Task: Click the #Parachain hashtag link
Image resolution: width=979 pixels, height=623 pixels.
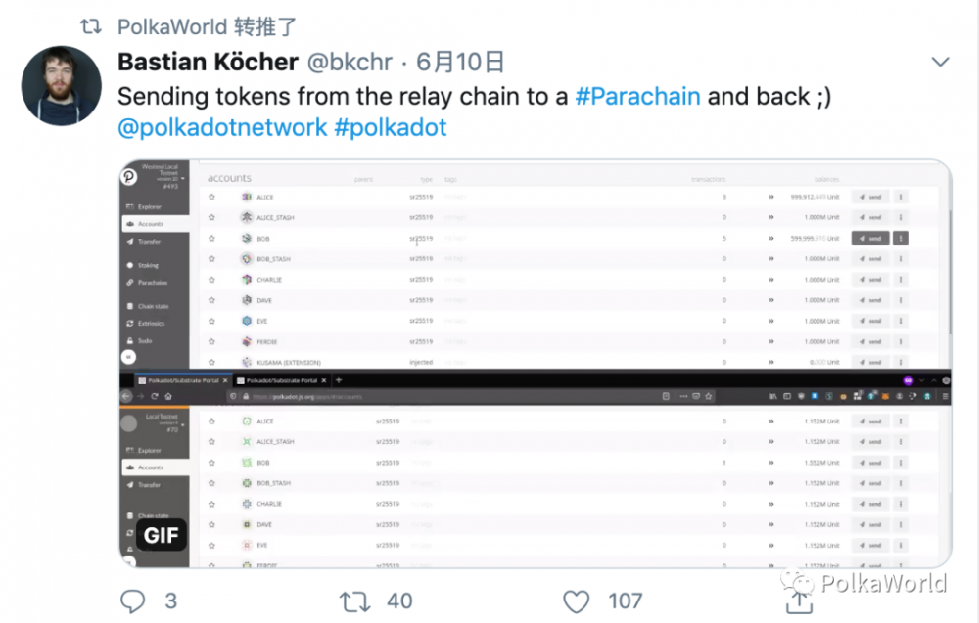Action: 637,96
